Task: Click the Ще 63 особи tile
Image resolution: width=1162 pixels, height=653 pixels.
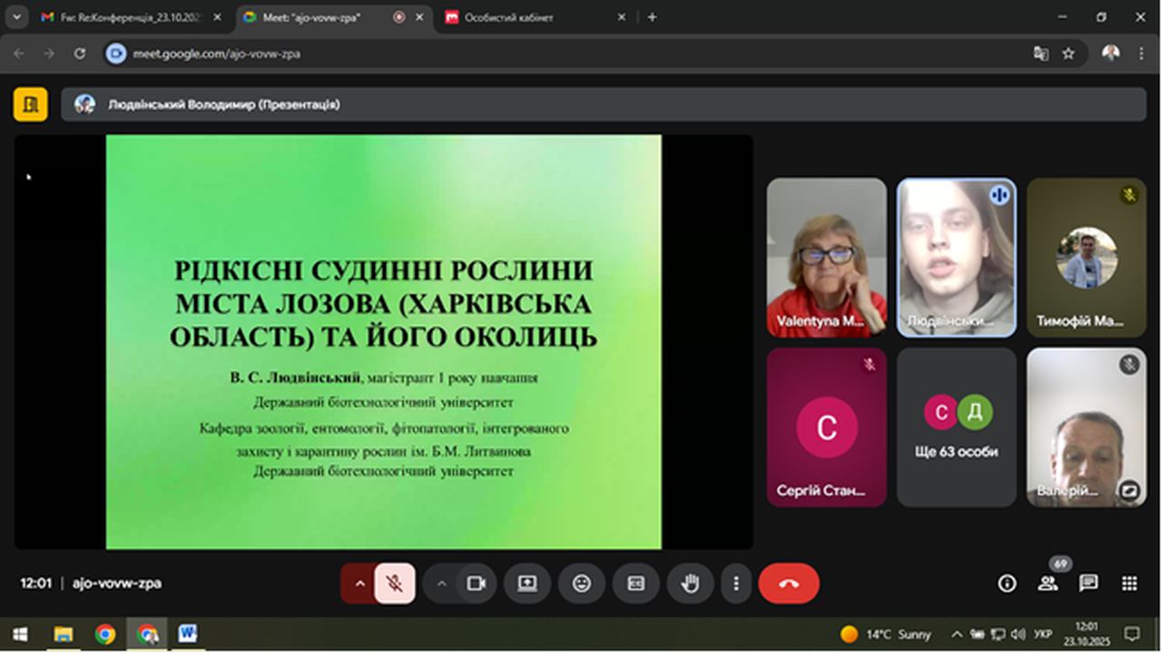Action: pyautogui.click(x=957, y=427)
